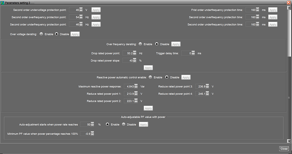
Task: Click the Minimum PF value field showing -0.9
Action: 85,134
